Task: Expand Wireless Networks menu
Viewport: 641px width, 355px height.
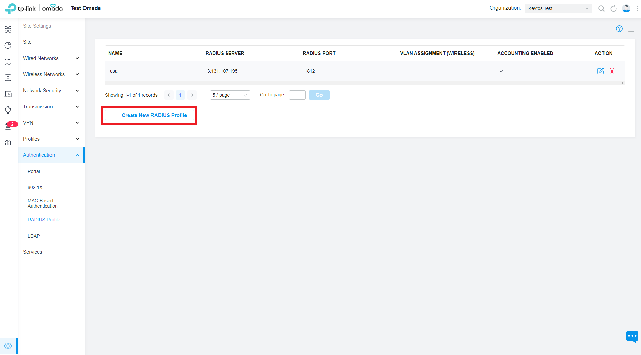Action: (x=51, y=74)
